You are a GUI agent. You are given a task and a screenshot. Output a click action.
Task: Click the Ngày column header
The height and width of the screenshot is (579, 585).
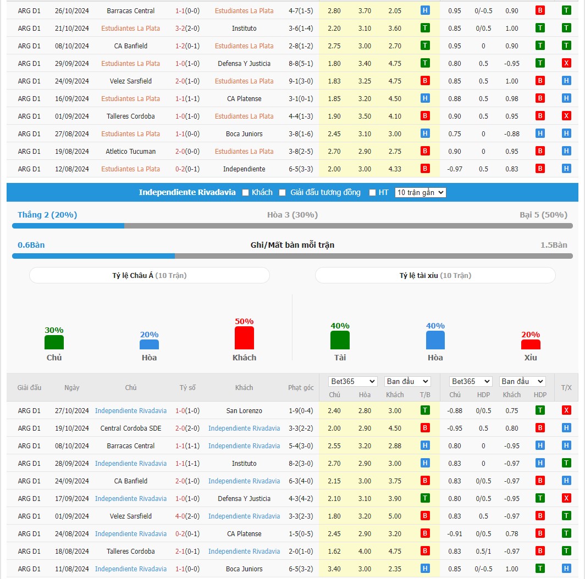coord(71,387)
